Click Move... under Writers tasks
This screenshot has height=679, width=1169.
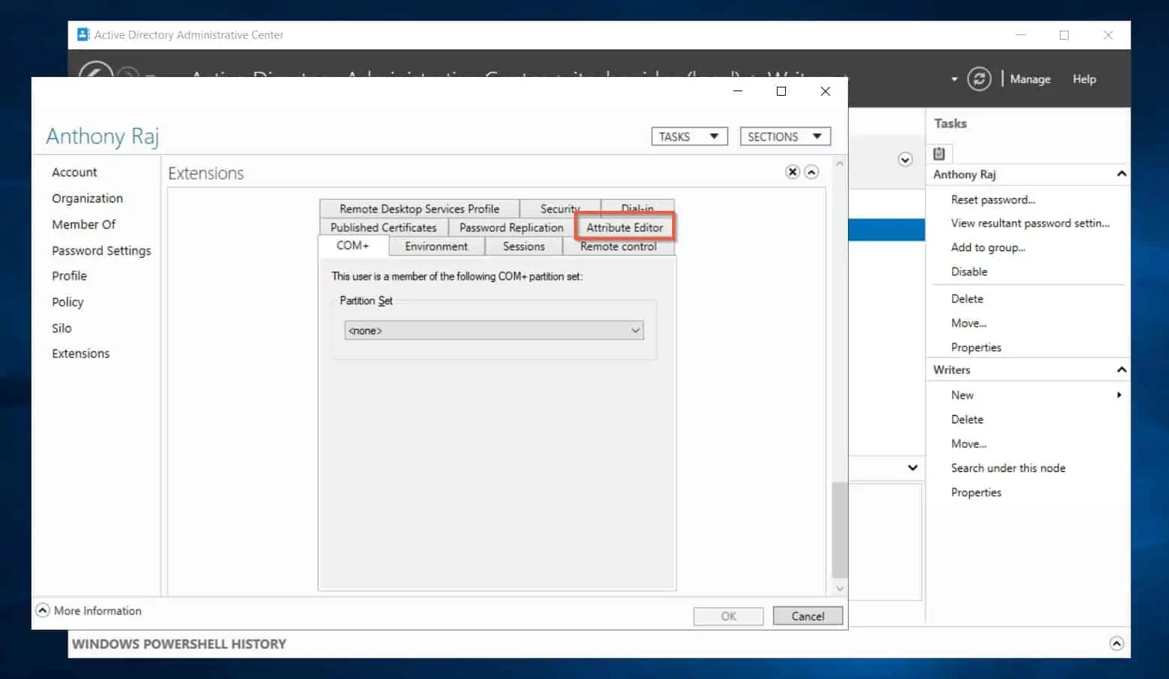(968, 443)
